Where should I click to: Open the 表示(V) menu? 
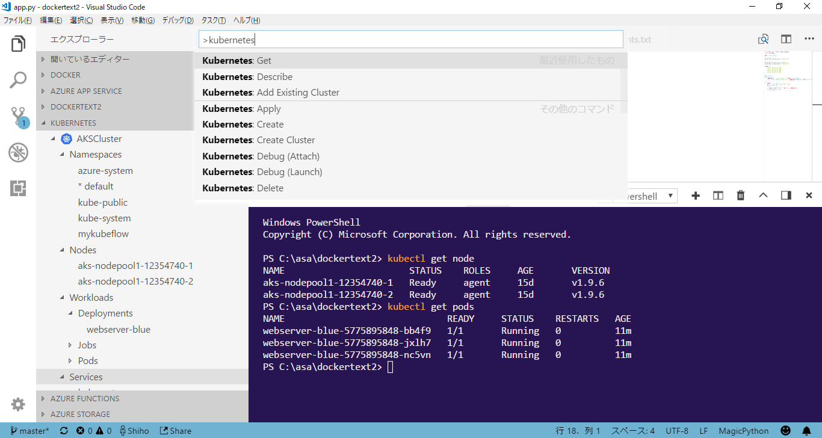coord(112,20)
